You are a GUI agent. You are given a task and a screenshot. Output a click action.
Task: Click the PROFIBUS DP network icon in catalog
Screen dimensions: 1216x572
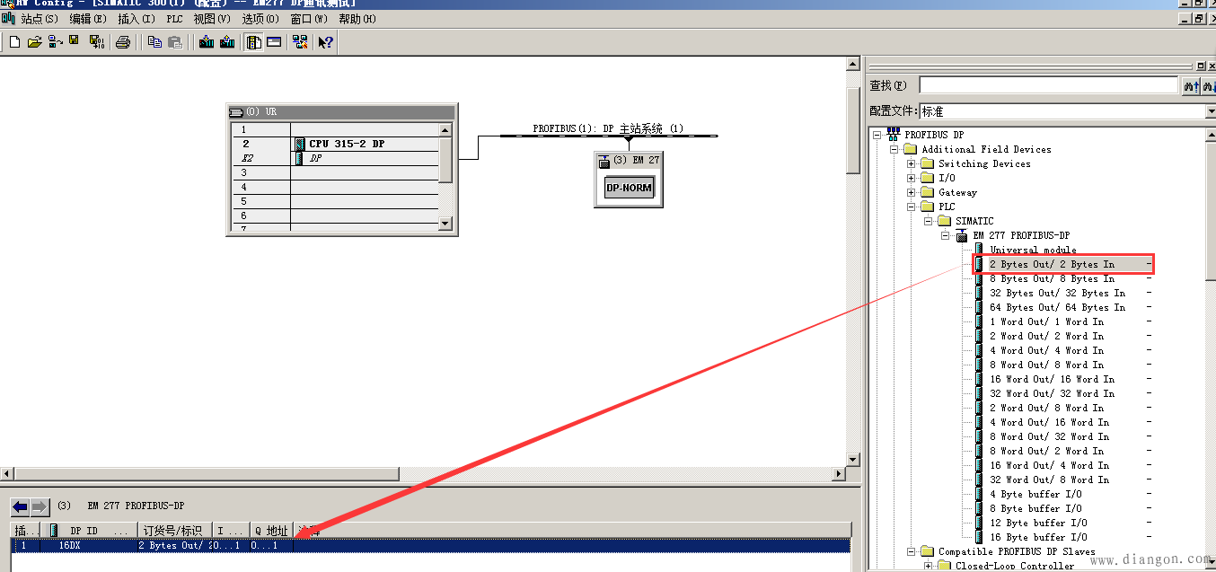tap(894, 134)
